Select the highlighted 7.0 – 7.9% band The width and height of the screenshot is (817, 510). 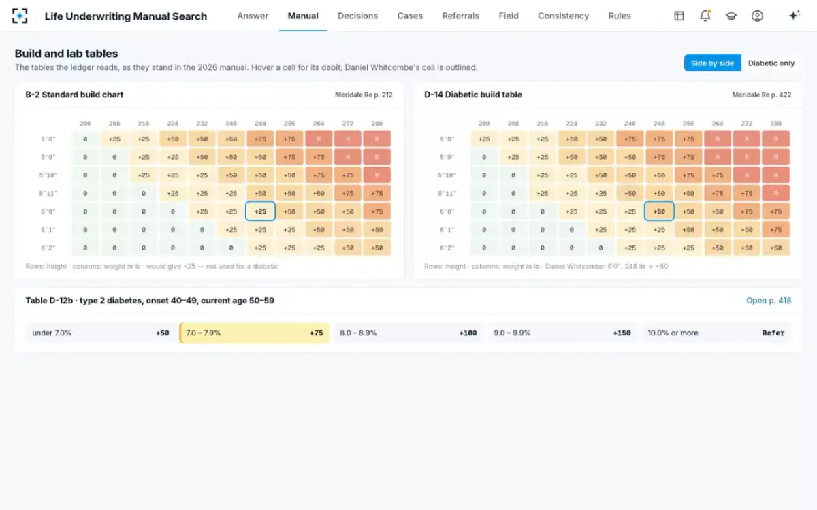click(x=254, y=333)
